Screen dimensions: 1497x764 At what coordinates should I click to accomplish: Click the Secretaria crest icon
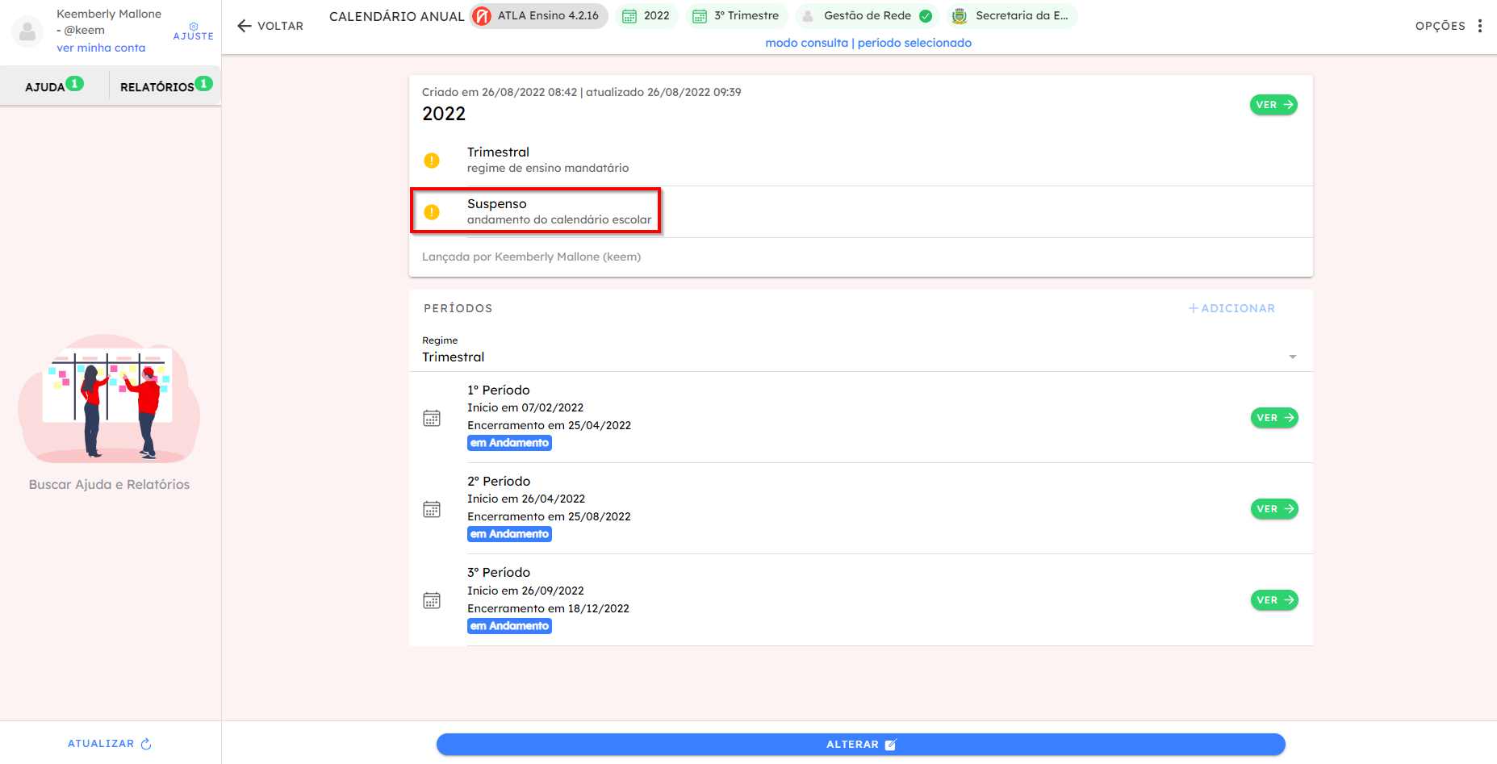point(960,16)
